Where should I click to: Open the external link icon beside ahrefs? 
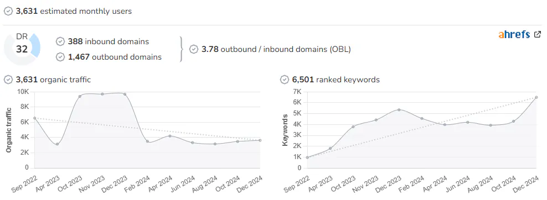point(538,34)
